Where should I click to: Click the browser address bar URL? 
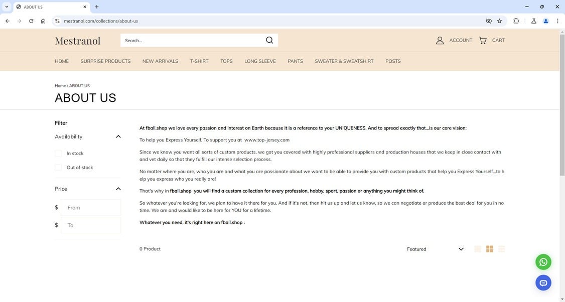tap(101, 21)
